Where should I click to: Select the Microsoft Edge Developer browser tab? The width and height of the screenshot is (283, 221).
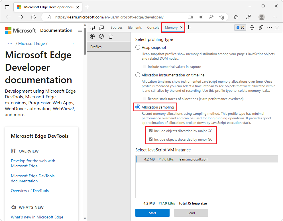pos(48,7)
